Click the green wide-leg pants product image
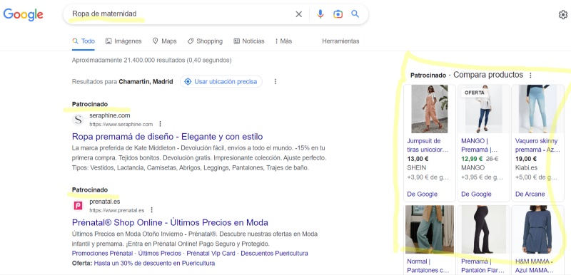 tap(430, 229)
